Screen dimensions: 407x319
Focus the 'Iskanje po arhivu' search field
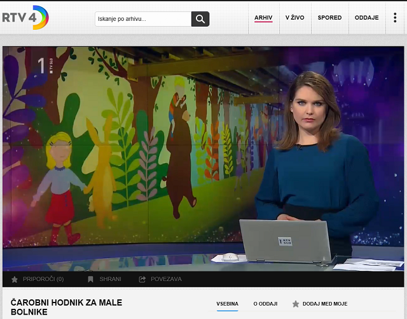143,19
